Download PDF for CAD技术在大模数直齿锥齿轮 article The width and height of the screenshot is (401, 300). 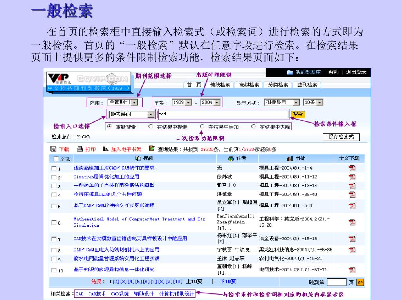pos(352,239)
